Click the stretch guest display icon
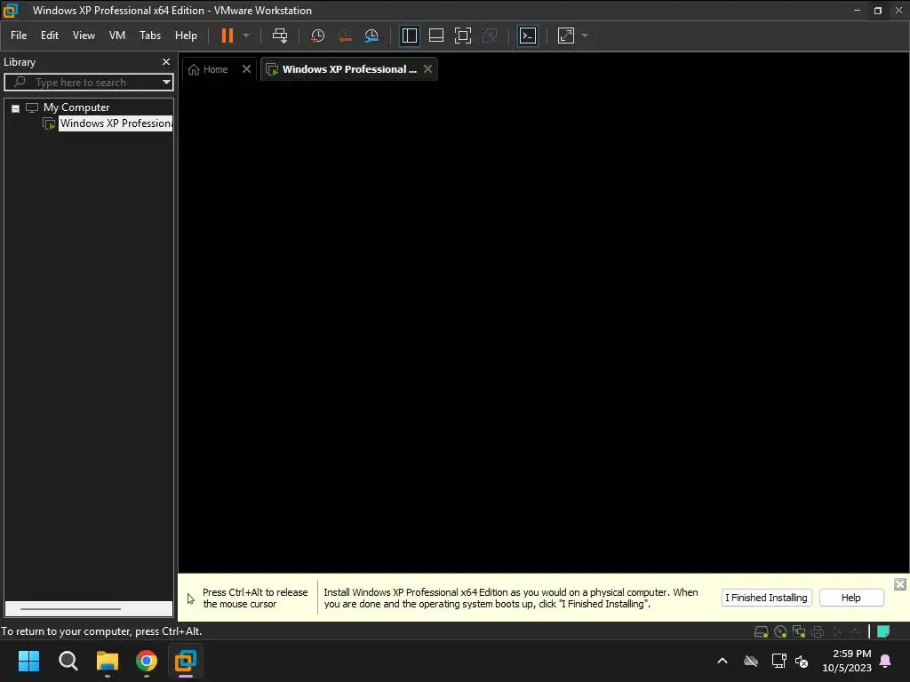This screenshot has width=910, height=682. [566, 36]
